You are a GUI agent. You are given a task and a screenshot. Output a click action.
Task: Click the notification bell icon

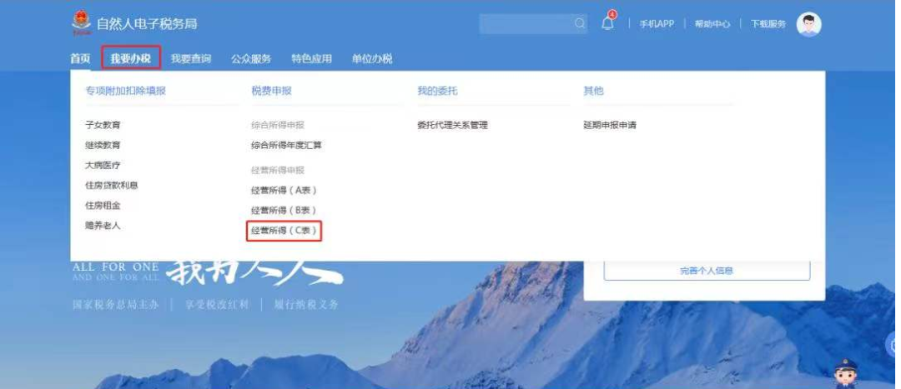[608, 23]
